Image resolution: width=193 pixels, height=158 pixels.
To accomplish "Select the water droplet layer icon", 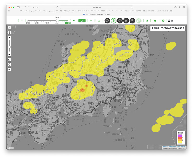I will pyautogui.click(x=126, y=21).
